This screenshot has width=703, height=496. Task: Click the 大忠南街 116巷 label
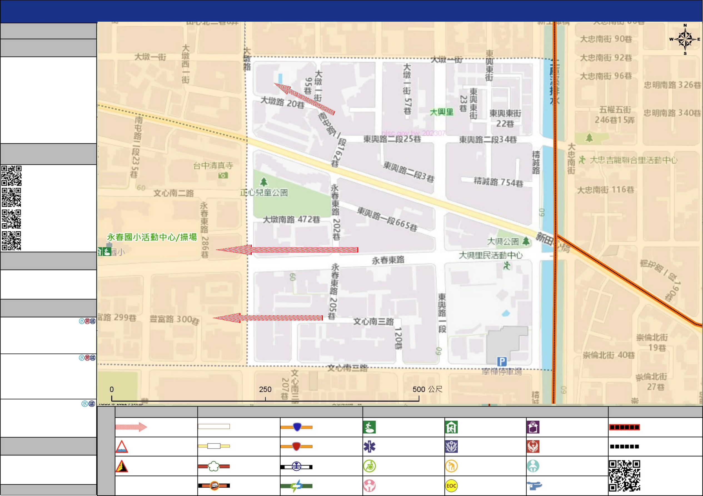pyautogui.click(x=606, y=190)
